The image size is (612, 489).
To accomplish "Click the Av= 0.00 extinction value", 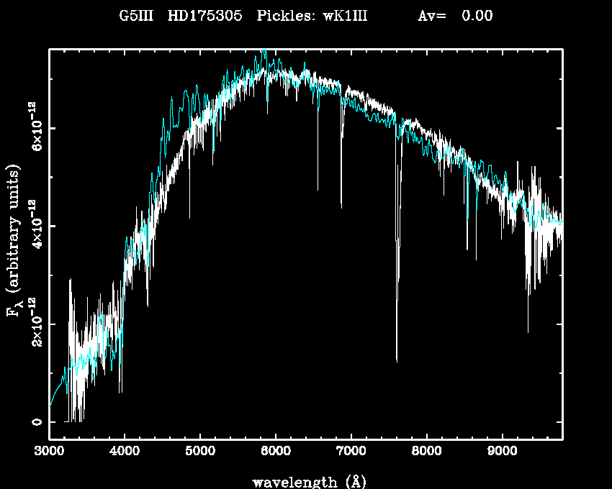I will tap(455, 16).
